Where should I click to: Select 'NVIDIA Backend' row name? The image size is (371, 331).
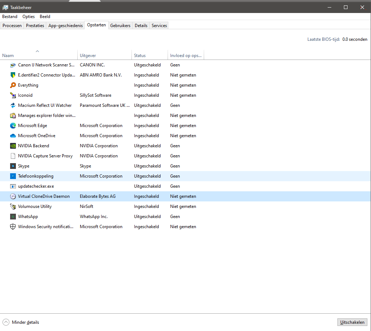[34, 146]
